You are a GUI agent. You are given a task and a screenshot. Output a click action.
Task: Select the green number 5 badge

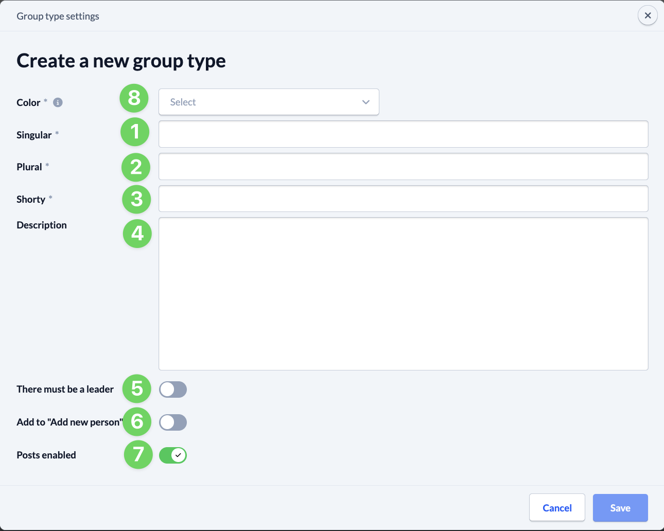coord(137,388)
